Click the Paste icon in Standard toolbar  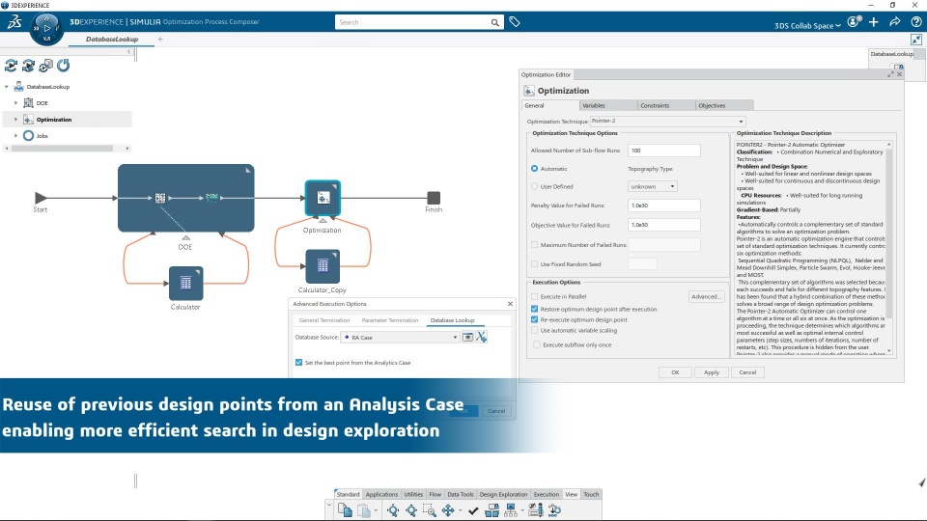tap(364, 509)
